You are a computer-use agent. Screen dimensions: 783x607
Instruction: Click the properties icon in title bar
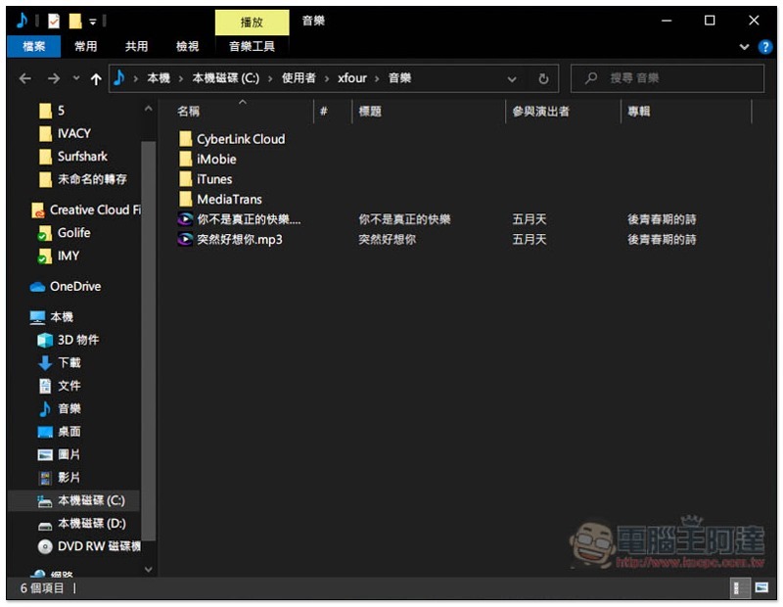coord(54,21)
